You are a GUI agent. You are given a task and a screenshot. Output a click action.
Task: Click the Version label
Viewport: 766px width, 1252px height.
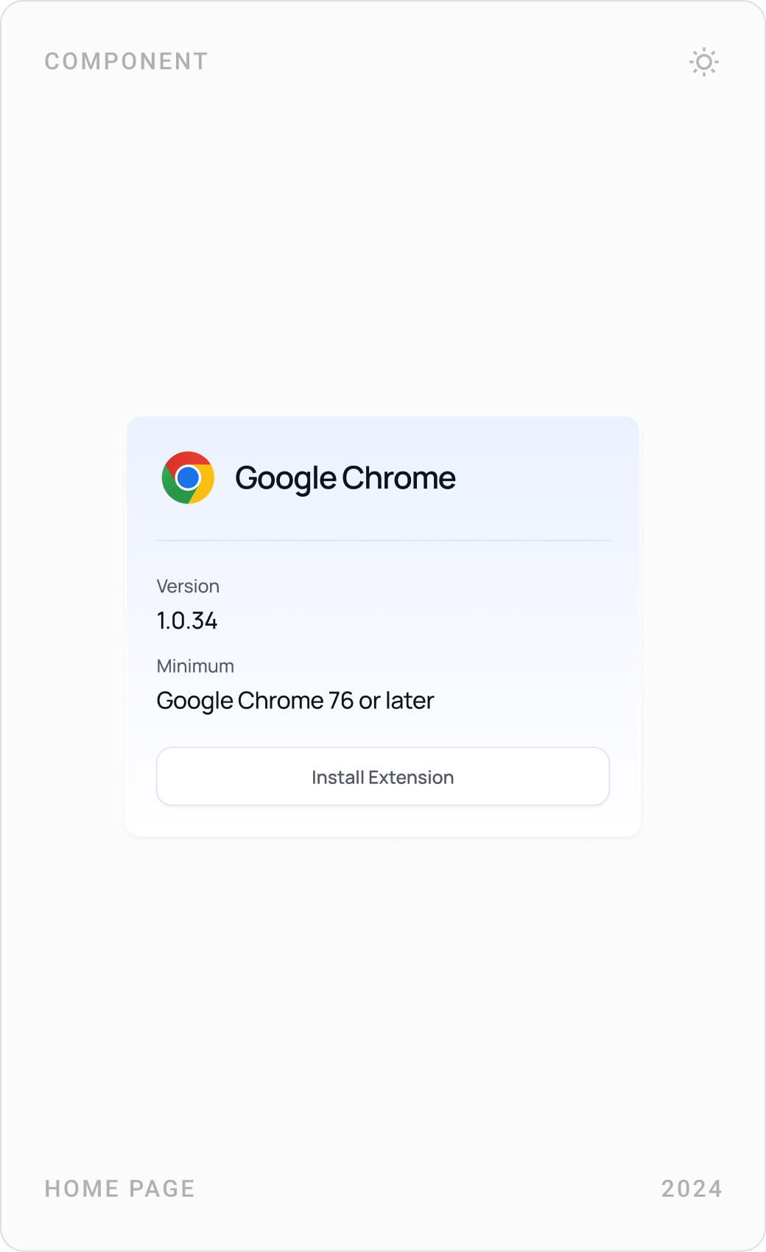pyautogui.click(x=188, y=586)
